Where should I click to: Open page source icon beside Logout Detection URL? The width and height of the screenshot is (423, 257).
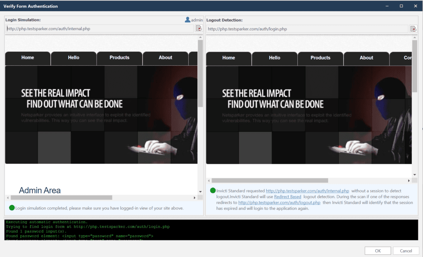coord(413,29)
